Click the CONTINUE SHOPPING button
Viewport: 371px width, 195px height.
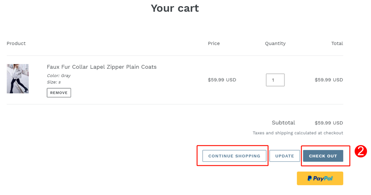point(234,156)
